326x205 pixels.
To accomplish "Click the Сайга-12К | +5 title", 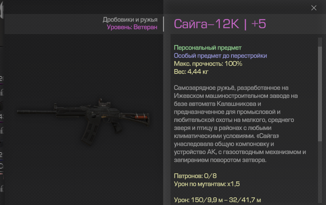I will coord(220,24).
